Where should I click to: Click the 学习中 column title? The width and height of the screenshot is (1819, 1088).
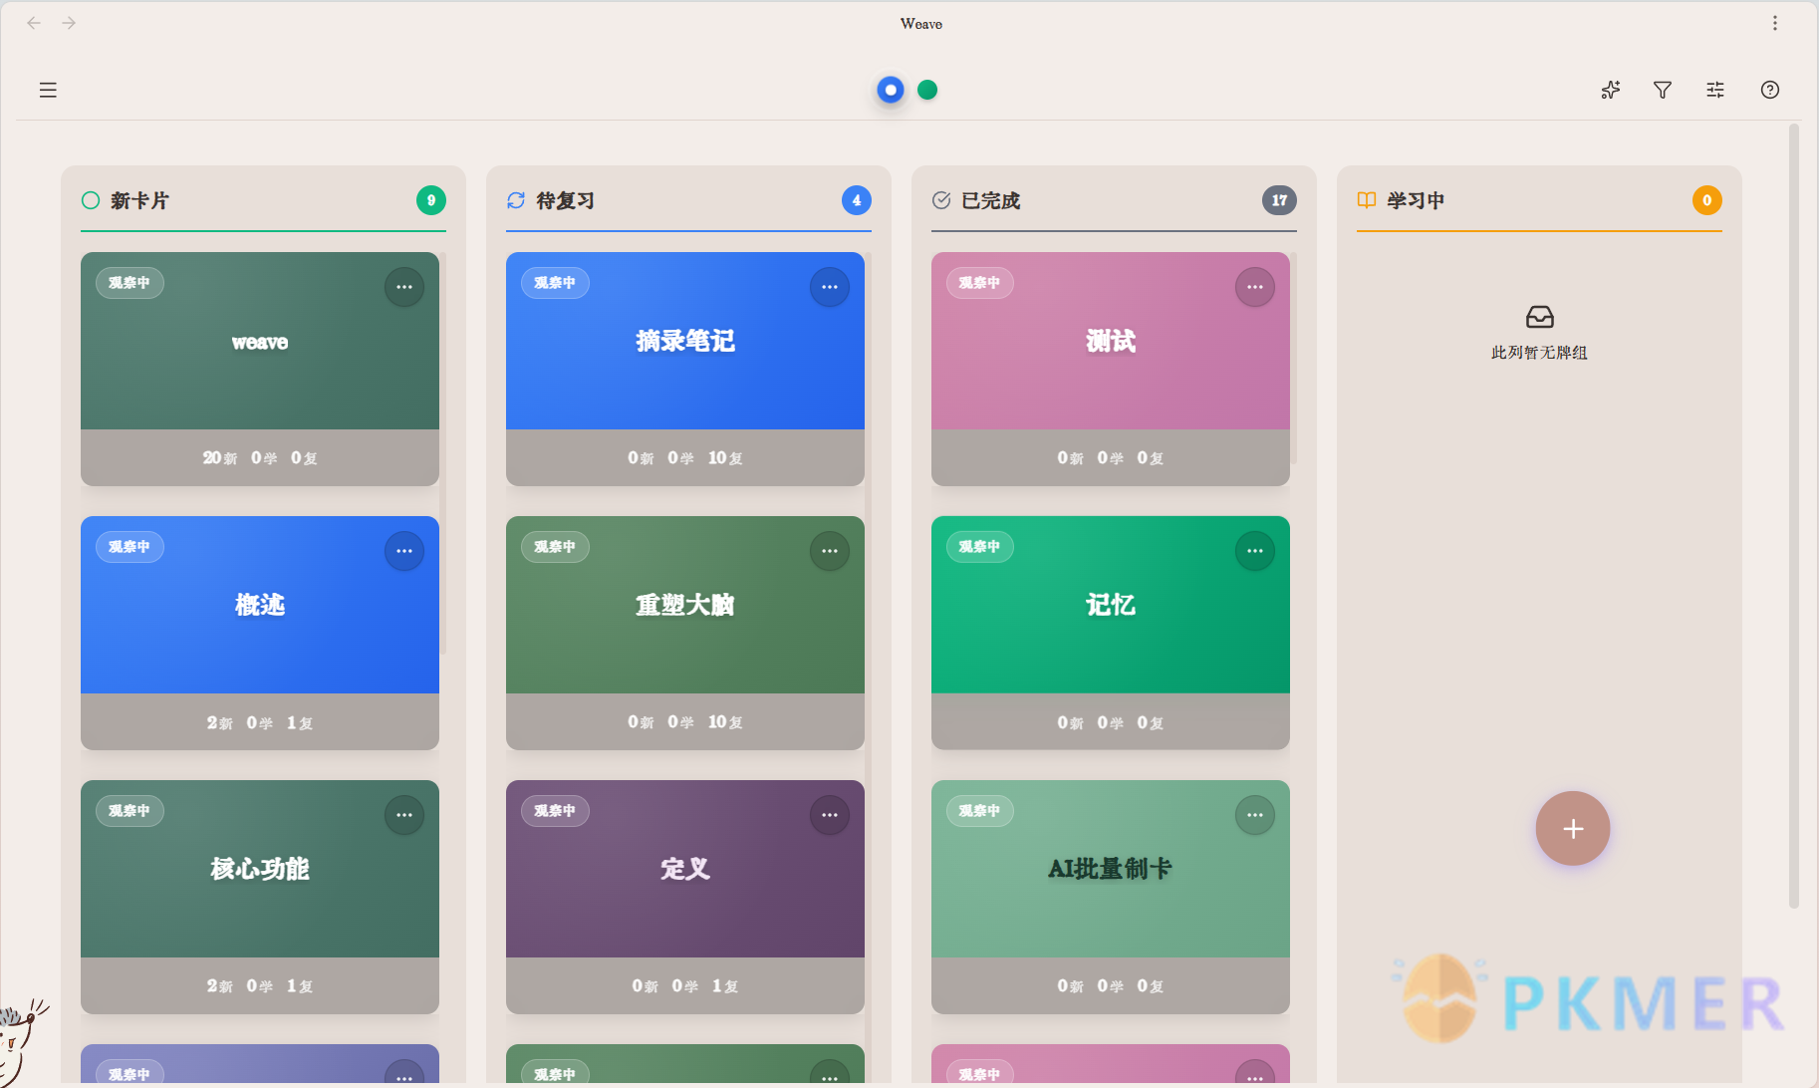click(x=1416, y=200)
